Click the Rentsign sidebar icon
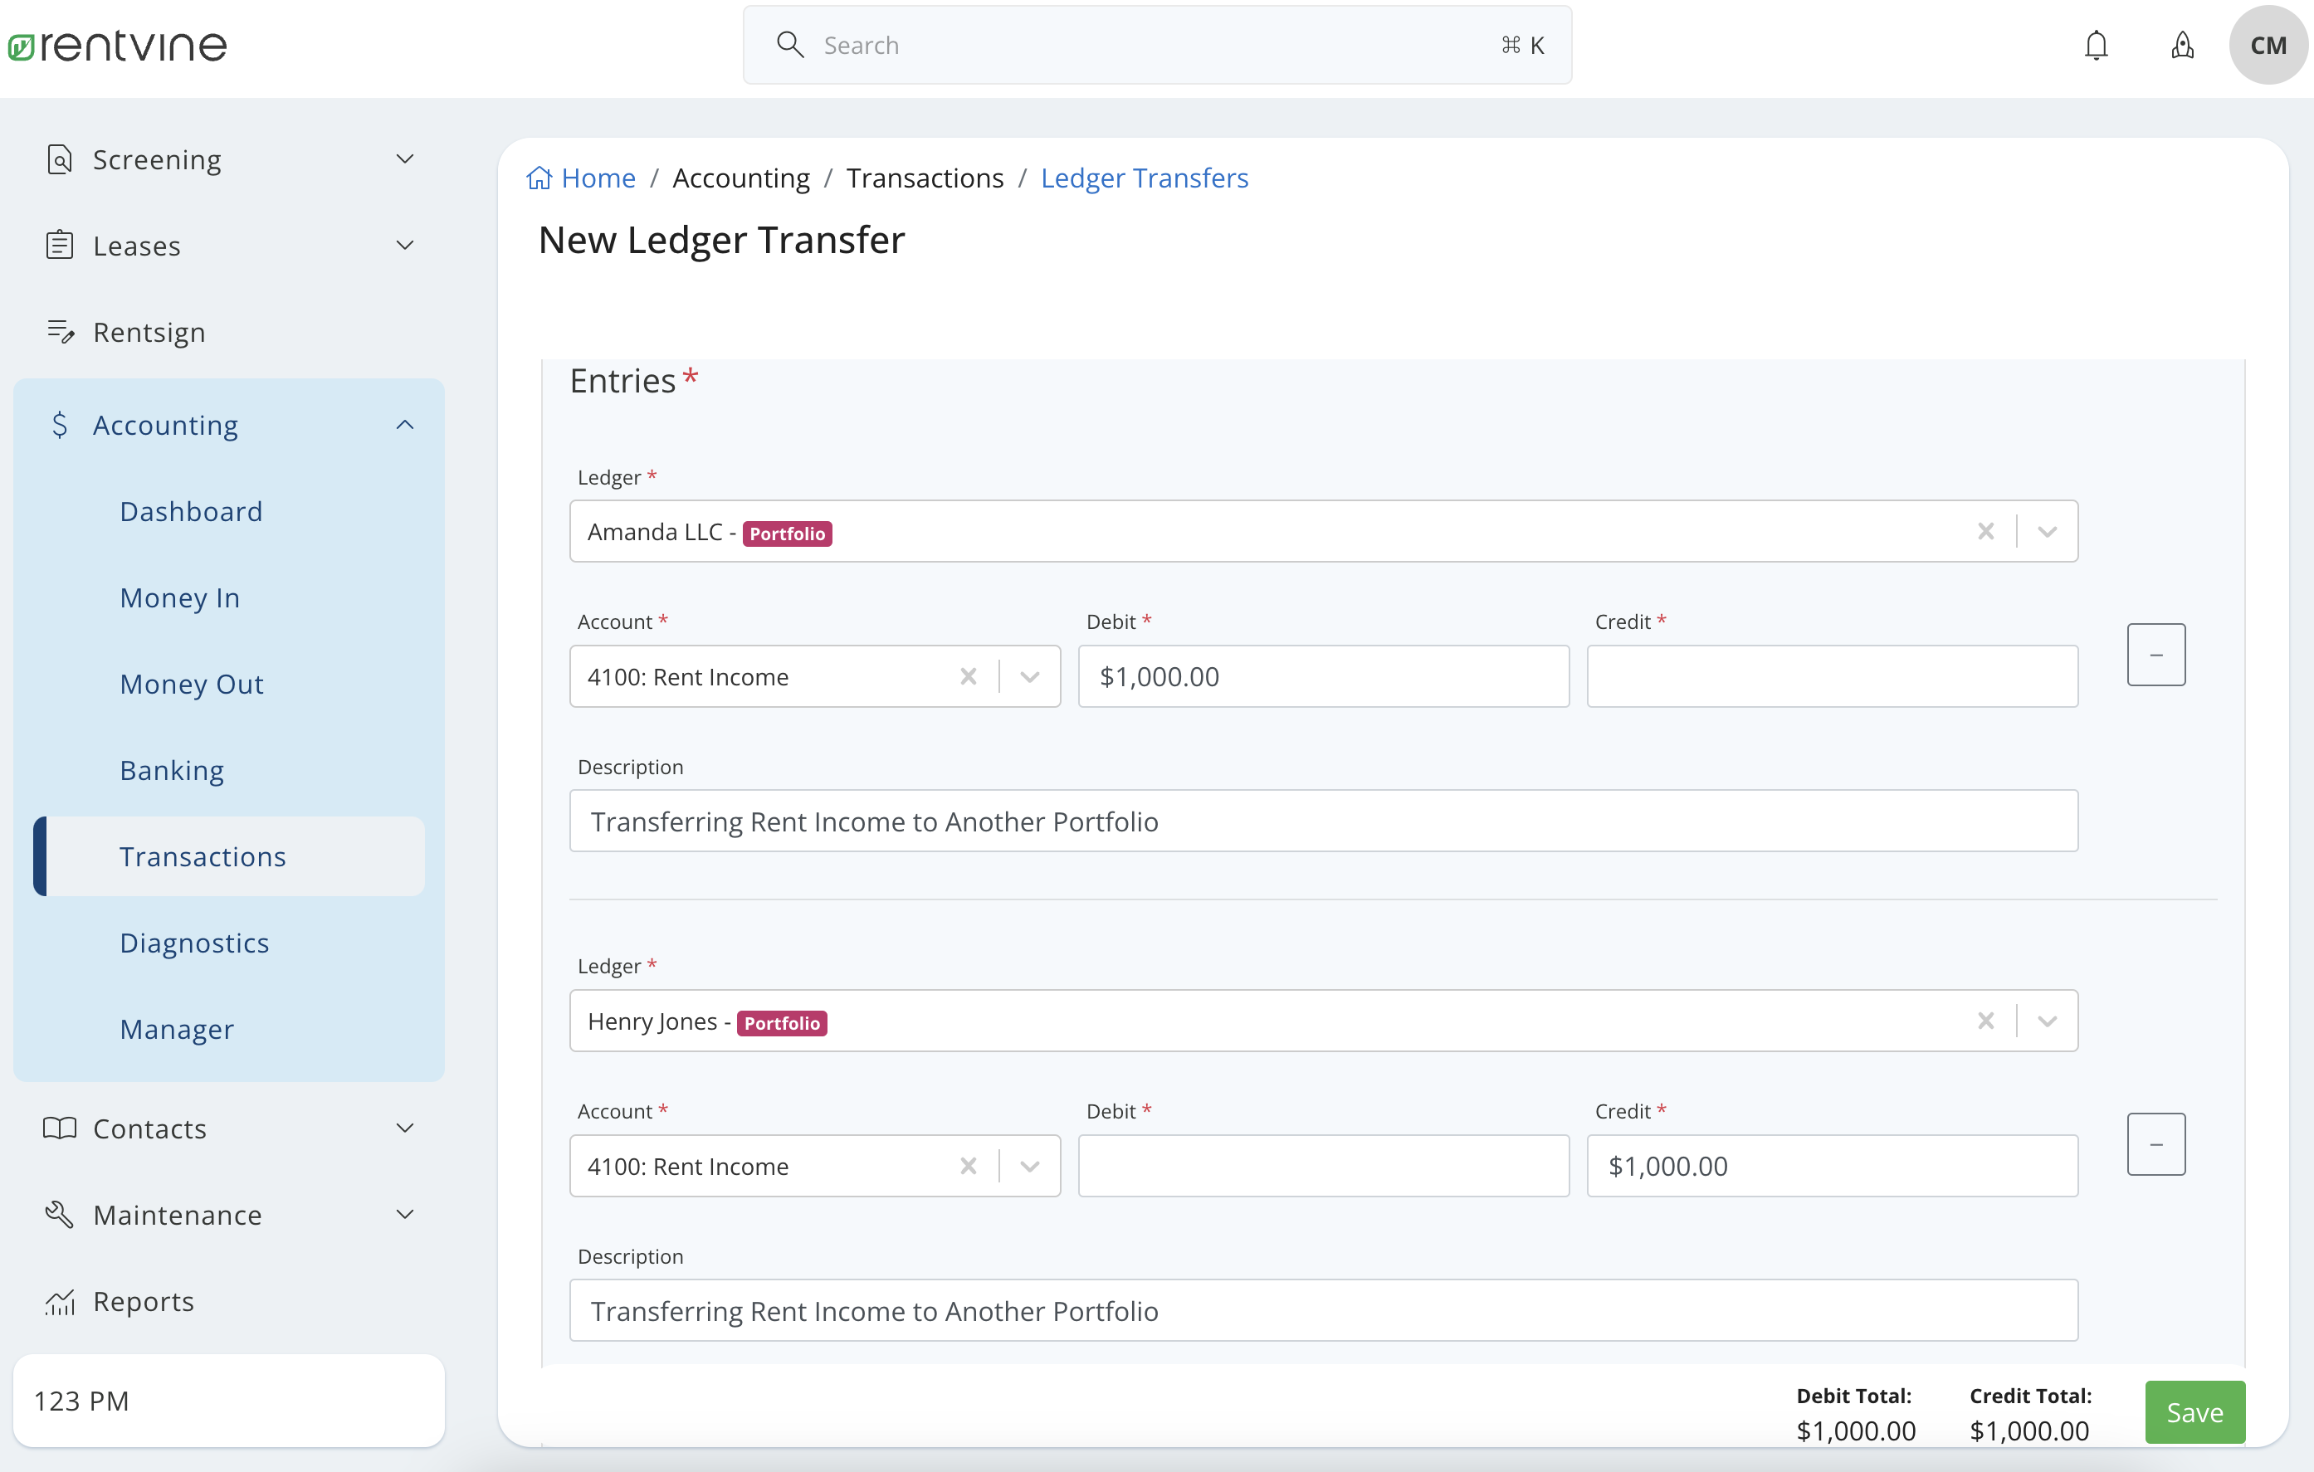The image size is (2314, 1472). pos(61,331)
